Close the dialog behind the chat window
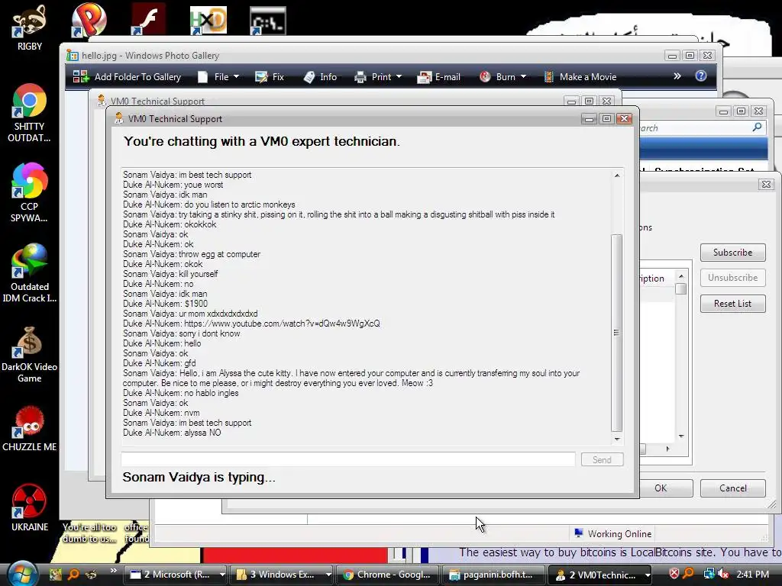Viewport: 782px width, 586px height. click(x=766, y=185)
